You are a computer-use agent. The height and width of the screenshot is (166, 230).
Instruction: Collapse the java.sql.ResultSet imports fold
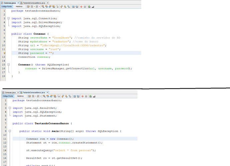(x=10, y=108)
